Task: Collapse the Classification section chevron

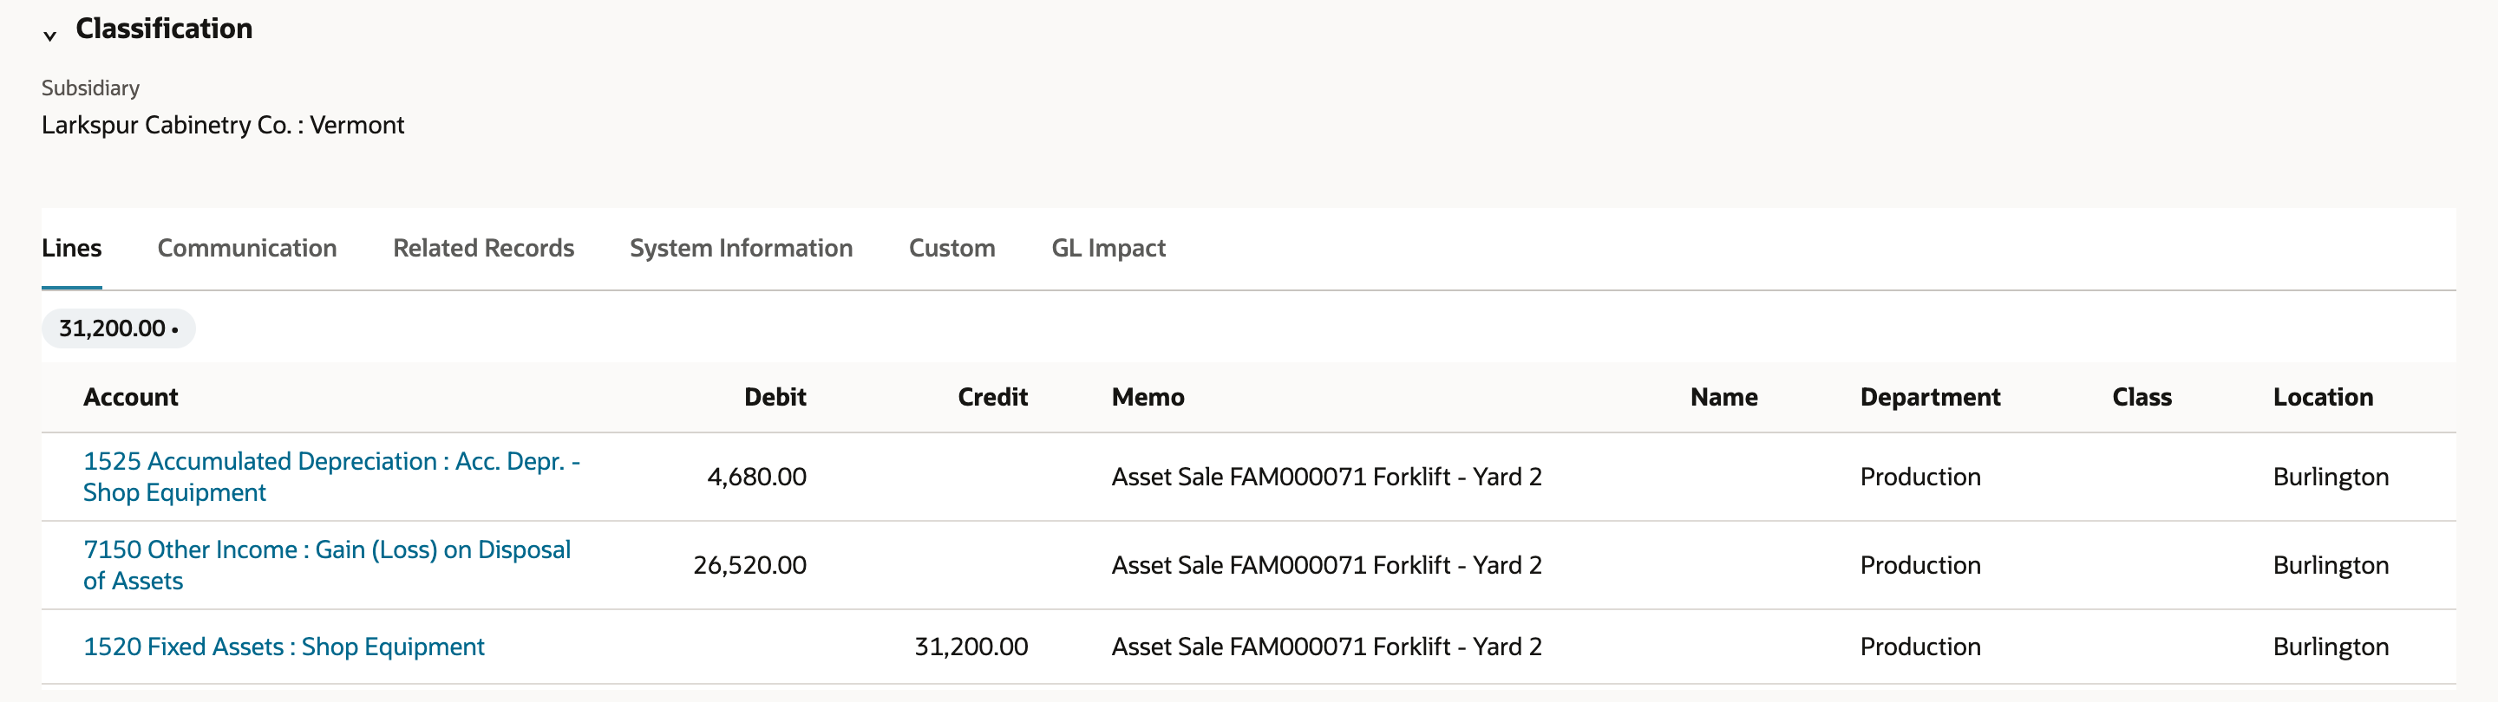Action: [x=49, y=36]
